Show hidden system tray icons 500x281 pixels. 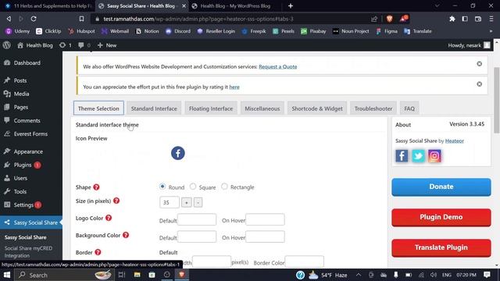pos(359,275)
